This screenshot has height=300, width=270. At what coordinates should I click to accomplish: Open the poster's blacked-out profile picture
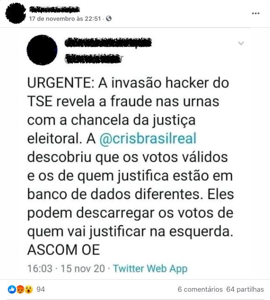[16, 13]
